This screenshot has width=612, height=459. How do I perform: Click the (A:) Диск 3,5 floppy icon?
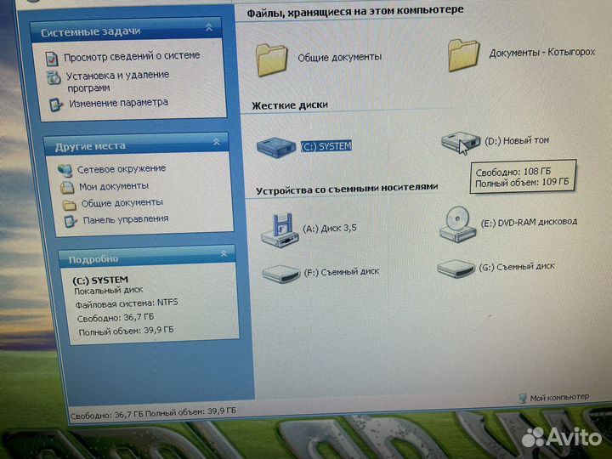(x=280, y=229)
